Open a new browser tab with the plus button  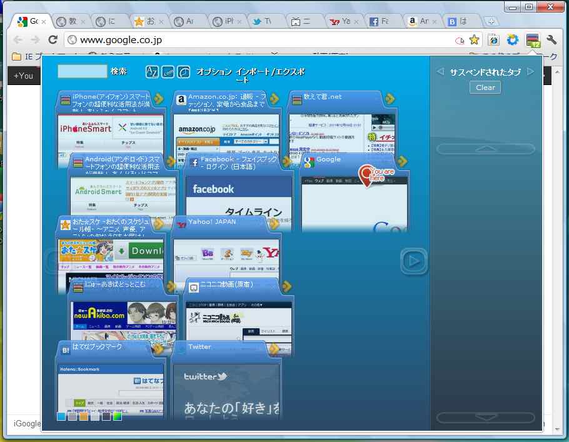491,21
